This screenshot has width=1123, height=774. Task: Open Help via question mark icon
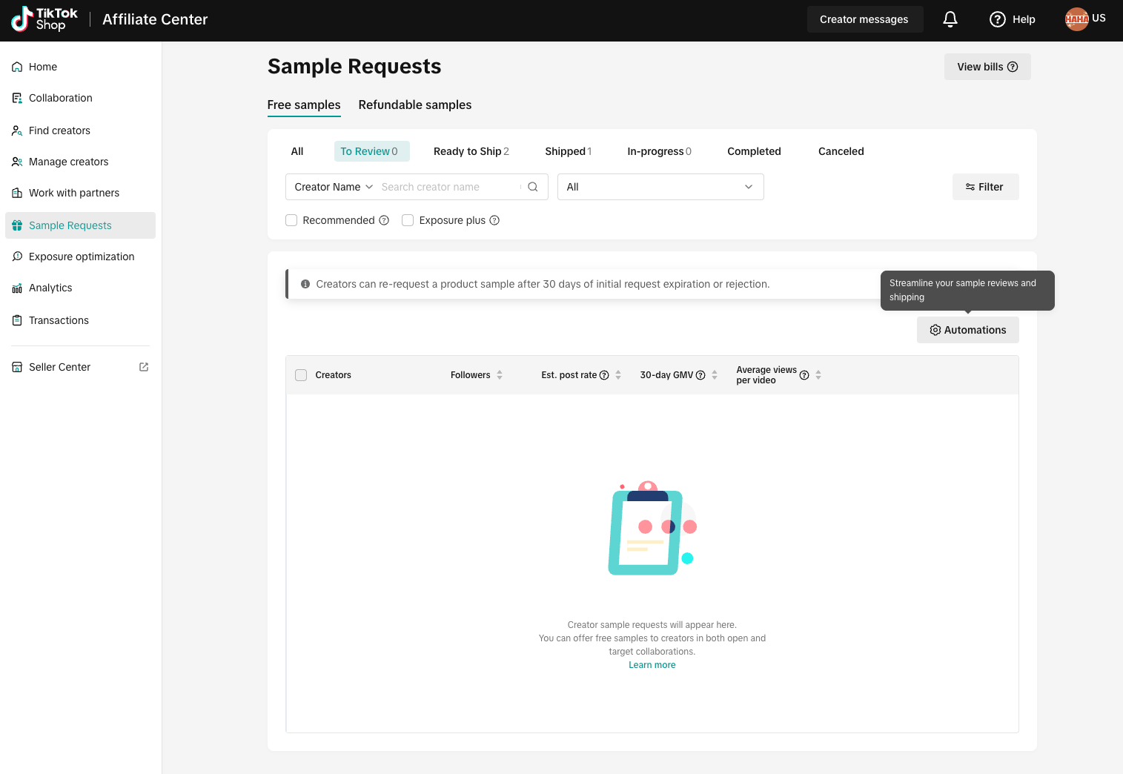tap(998, 19)
